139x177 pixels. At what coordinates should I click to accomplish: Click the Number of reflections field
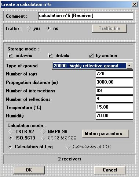pos(114,99)
